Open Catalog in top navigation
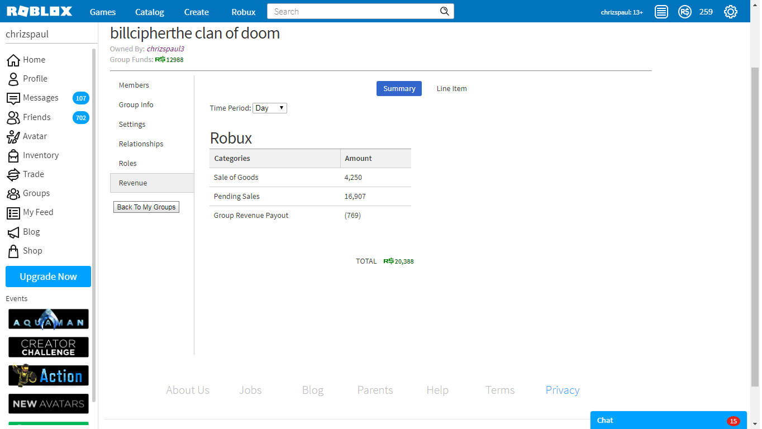762x429 pixels. tap(150, 12)
